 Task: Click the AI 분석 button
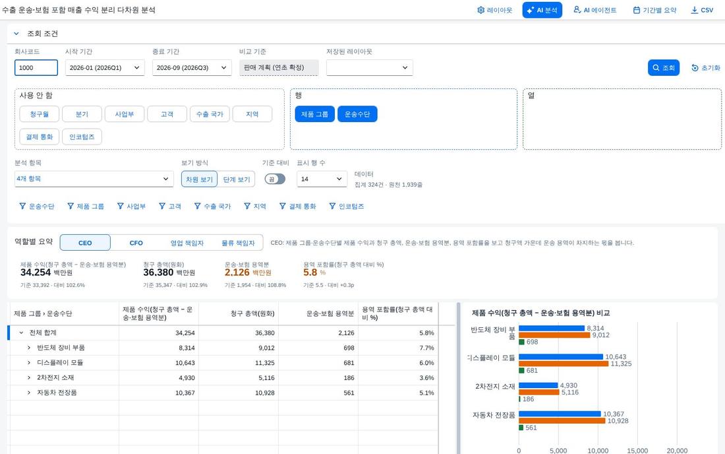pos(542,10)
